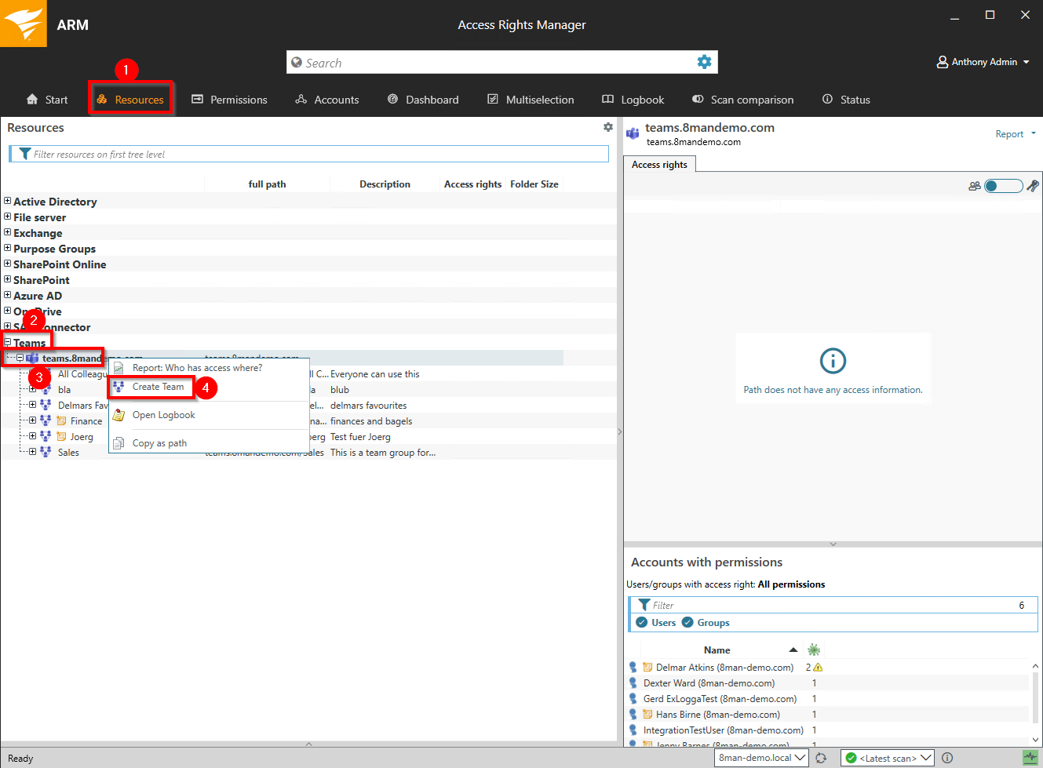Open the Anthony Admin user menu
Image resolution: width=1043 pixels, height=768 pixels.
tap(983, 62)
